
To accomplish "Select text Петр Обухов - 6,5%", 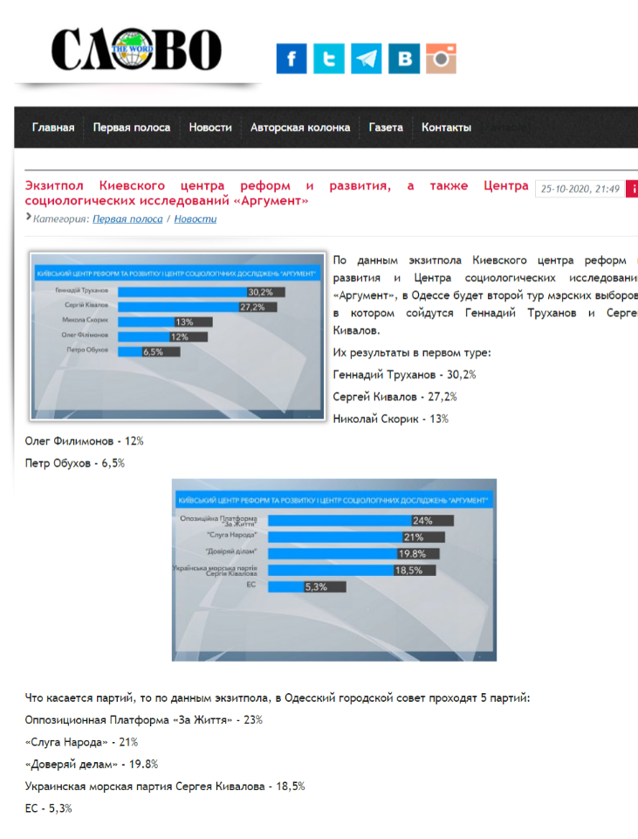I will [75, 463].
